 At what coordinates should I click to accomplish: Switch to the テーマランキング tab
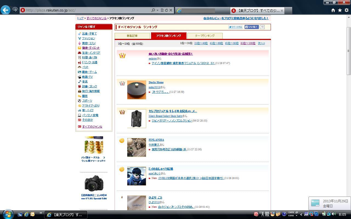(x=205, y=36)
